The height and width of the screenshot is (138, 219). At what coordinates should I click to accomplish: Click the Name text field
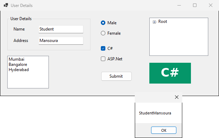tap(61, 29)
